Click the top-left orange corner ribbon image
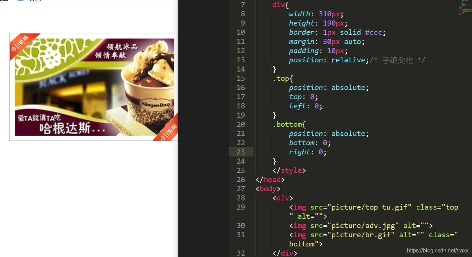472x257 pixels. [22, 44]
